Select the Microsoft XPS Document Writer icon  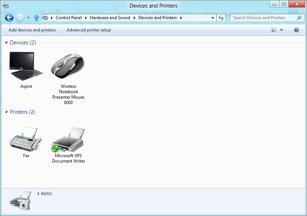pos(68,140)
